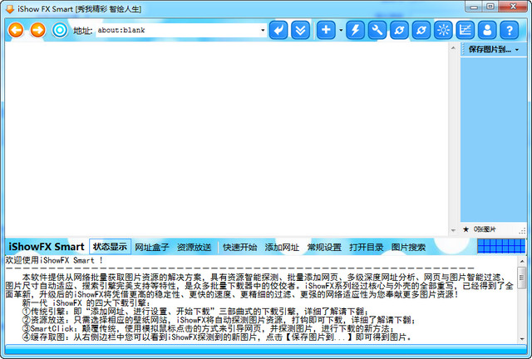The image size is (532, 359).
Task: Open the wrench settings button
Action: 377,30
